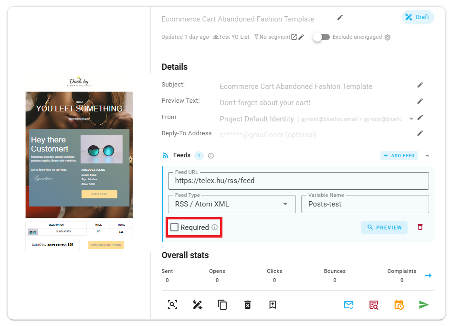Delete the campaign with bottom trash icon

point(247,304)
